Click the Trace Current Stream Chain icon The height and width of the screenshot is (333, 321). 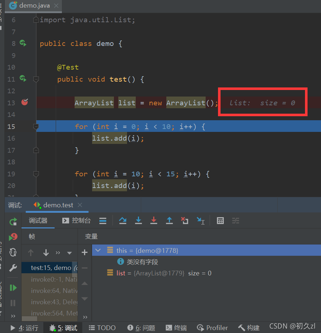235,221
